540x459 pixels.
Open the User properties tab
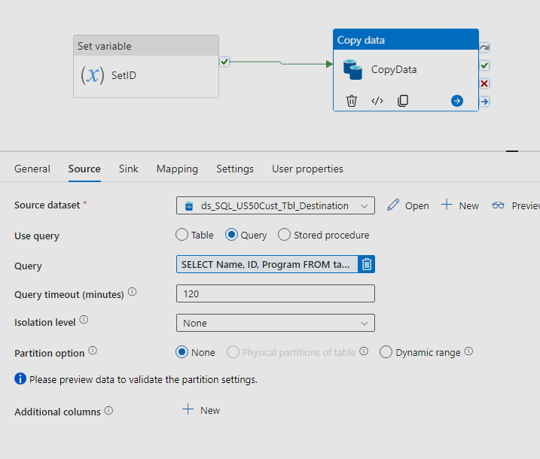pyautogui.click(x=307, y=169)
